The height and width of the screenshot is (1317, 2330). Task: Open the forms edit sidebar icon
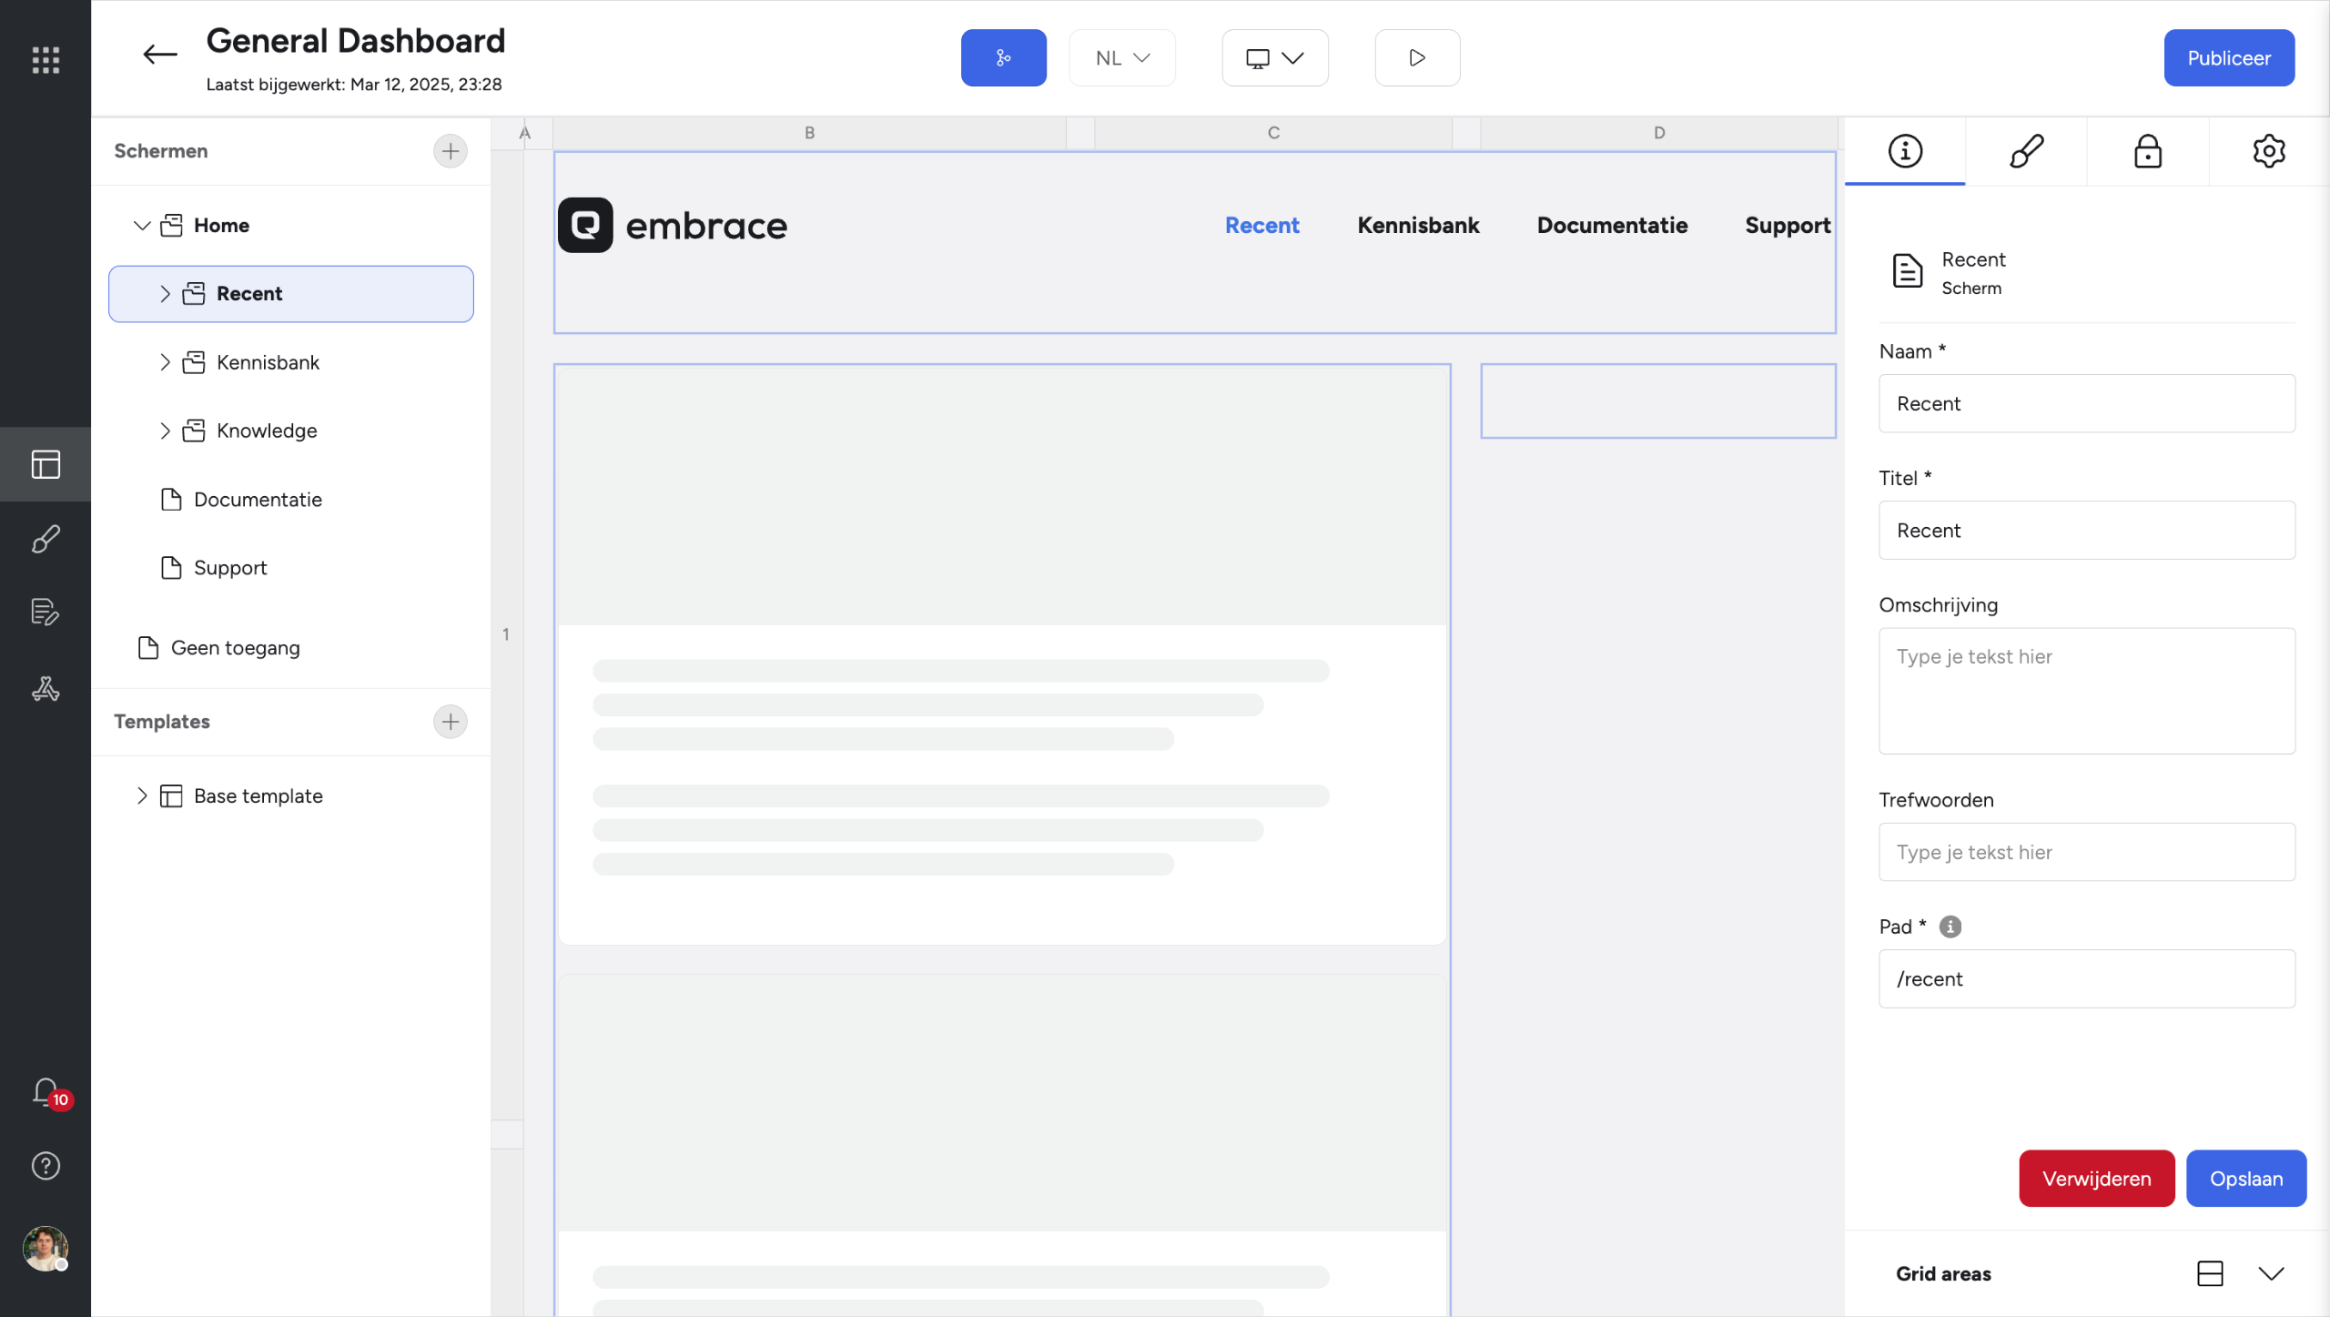46,613
